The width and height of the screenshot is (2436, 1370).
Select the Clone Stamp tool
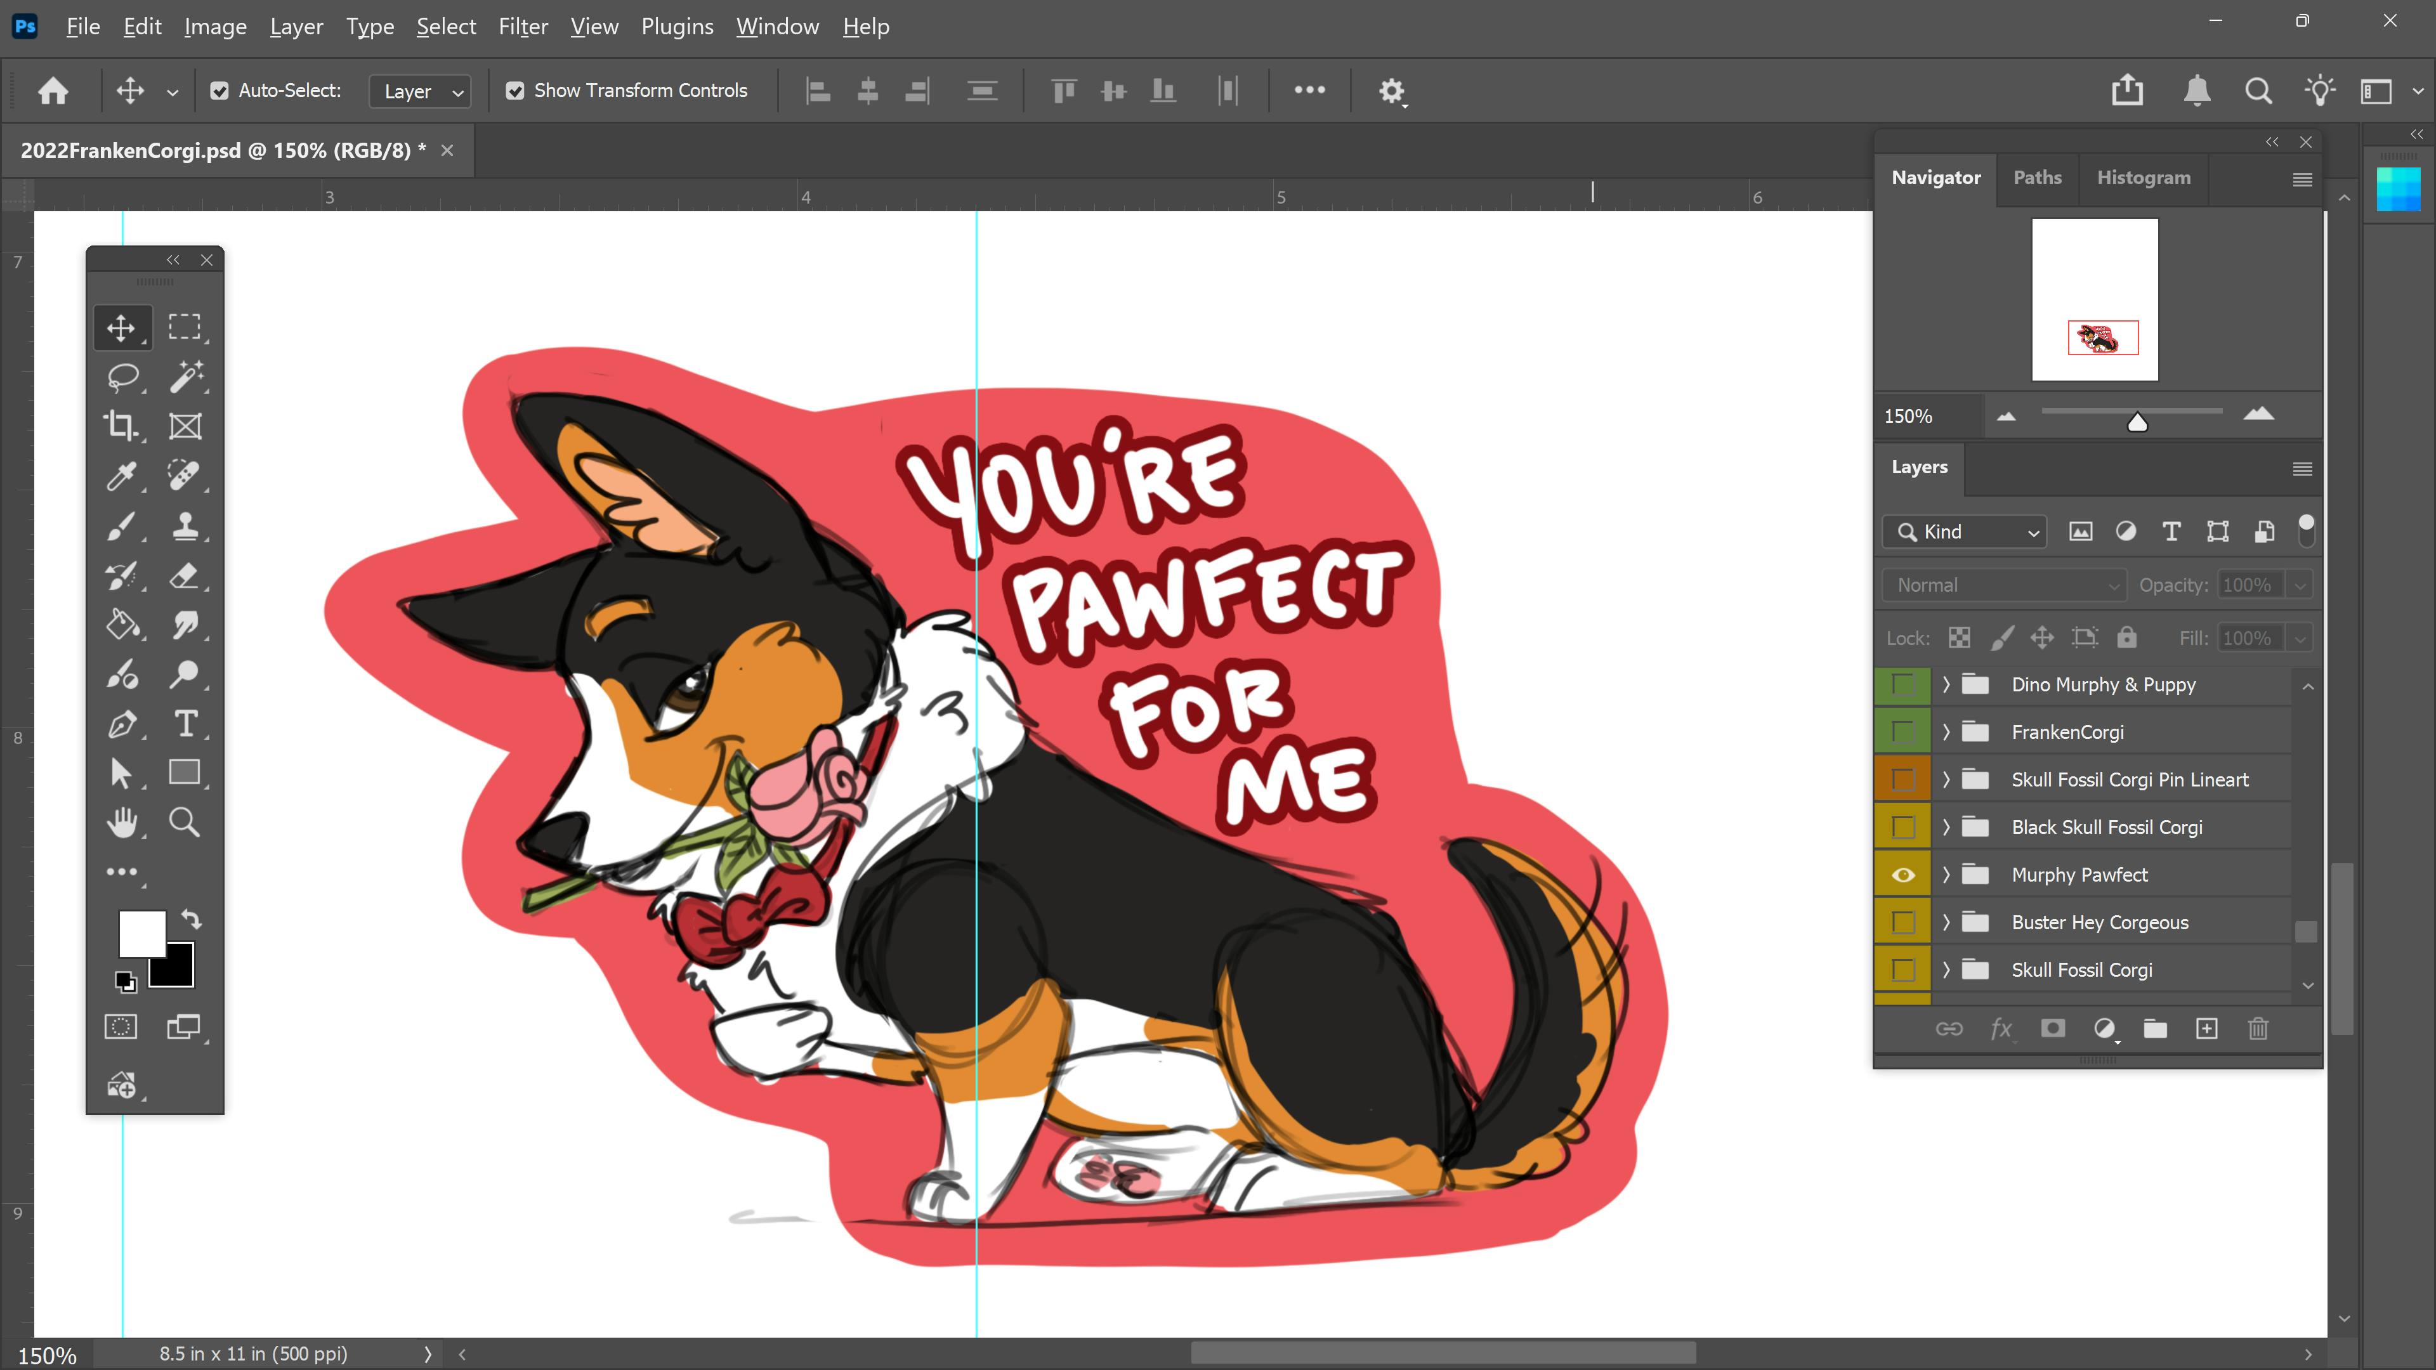tap(185, 526)
